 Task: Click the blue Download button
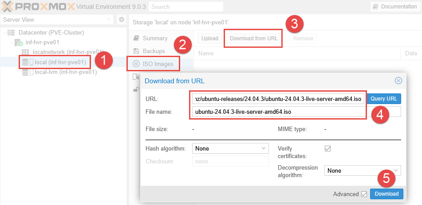(387, 194)
